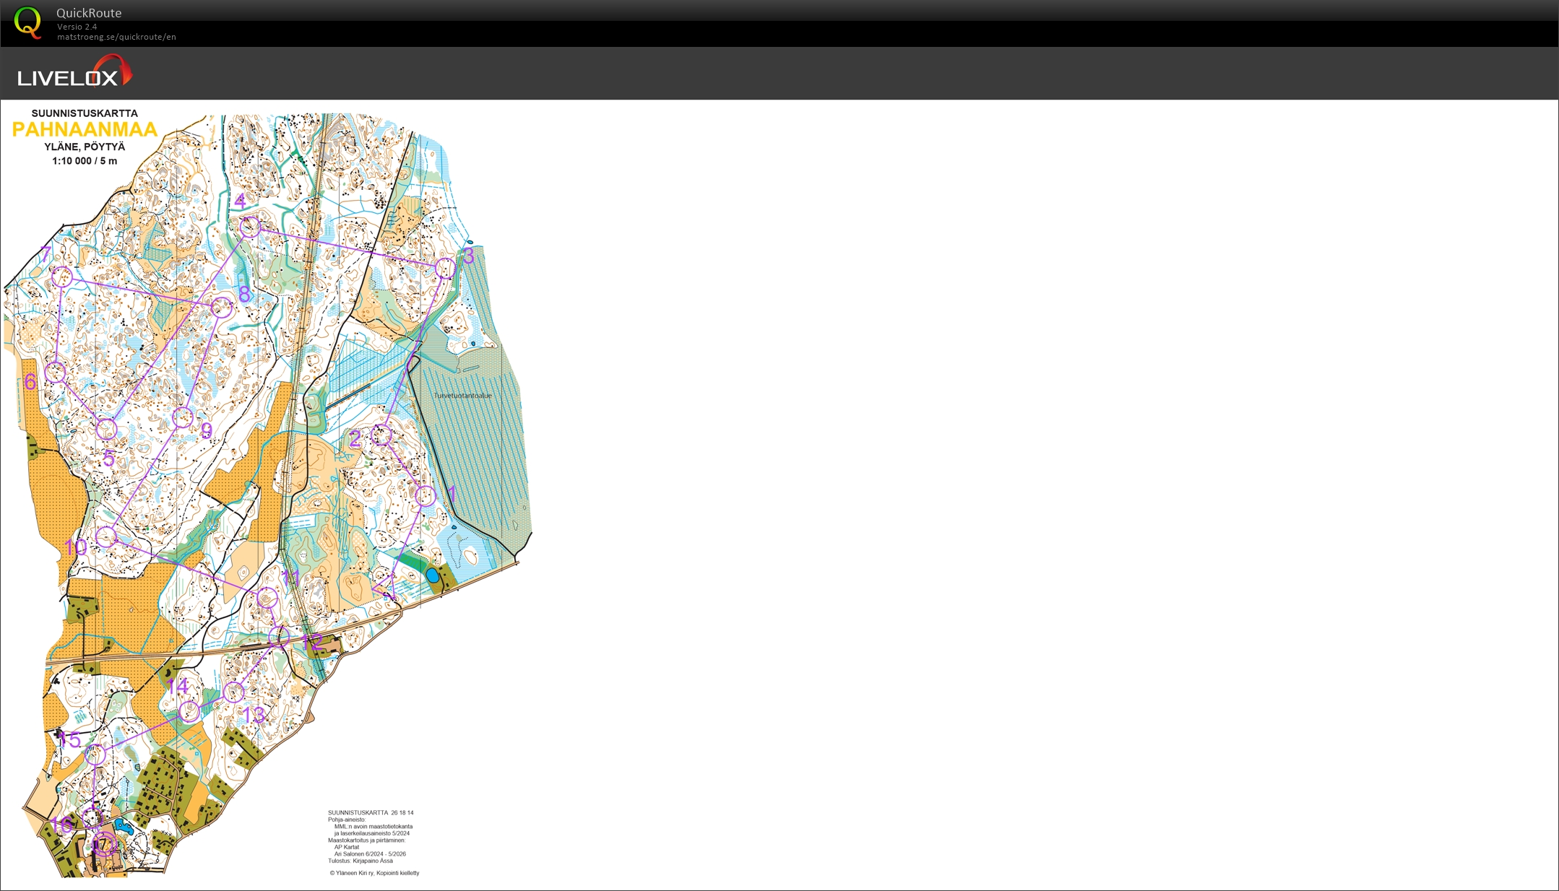Screen dimensions: 1559x891
Task: Click the QuickRoute title text
Action: [89, 13]
